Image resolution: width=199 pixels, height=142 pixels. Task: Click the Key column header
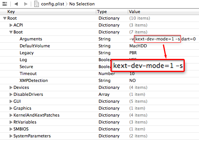tap(48, 12)
